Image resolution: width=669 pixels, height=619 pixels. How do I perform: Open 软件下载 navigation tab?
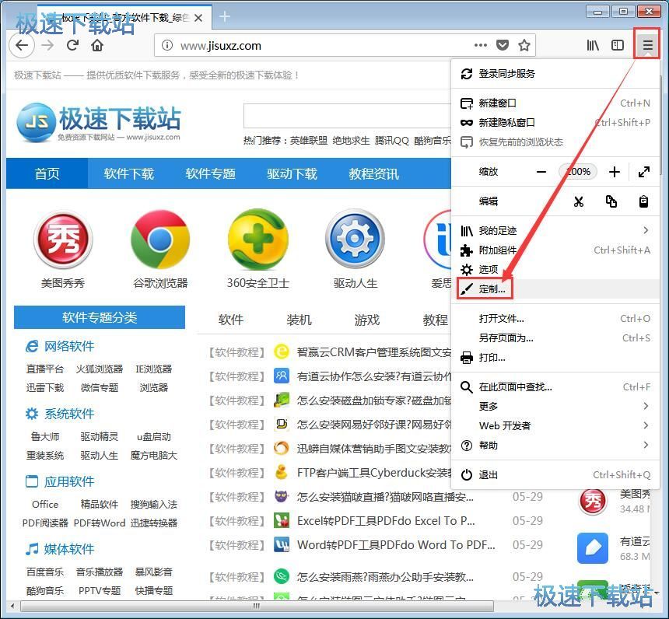[x=128, y=173]
